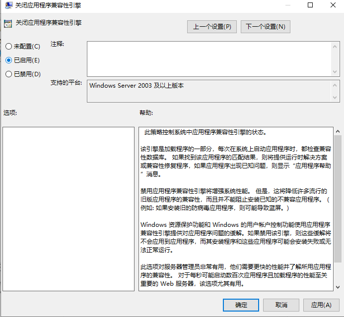The width and height of the screenshot is (344, 317).
Task: Confirm with the 确定 button
Action: 241,305
